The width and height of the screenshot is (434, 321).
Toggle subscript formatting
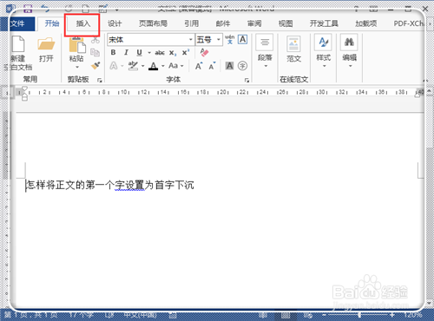tap(173, 53)
